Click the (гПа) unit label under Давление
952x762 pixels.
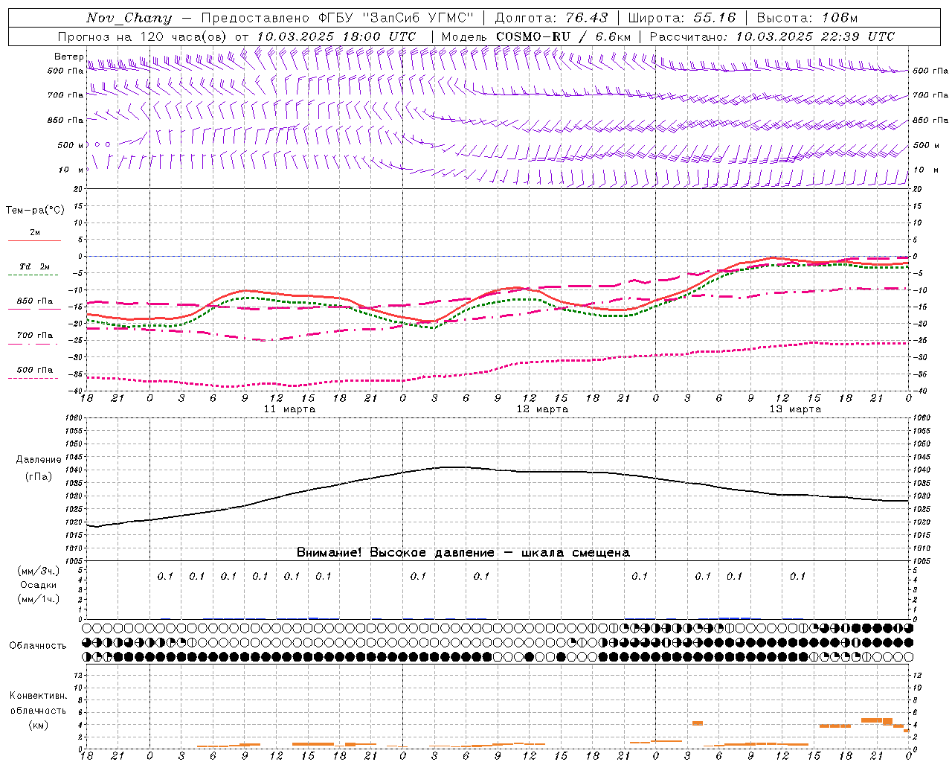[x=39, y=477]
